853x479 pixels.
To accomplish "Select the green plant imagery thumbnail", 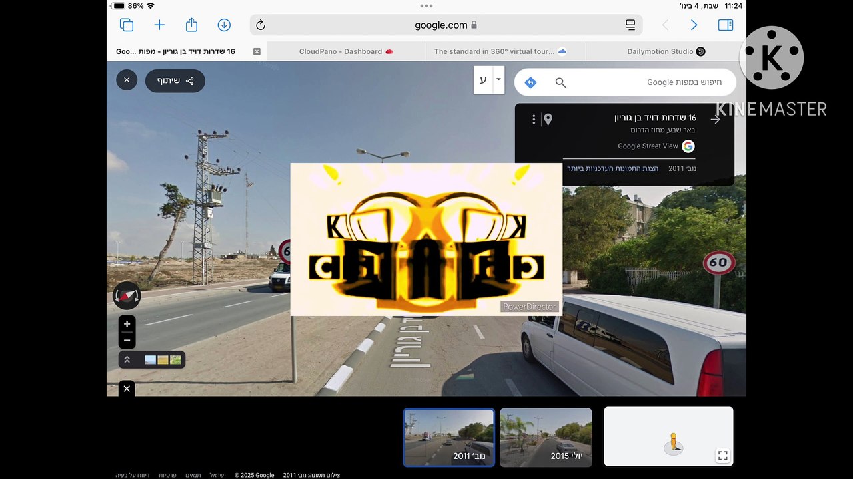I will (x=175, y=360).
